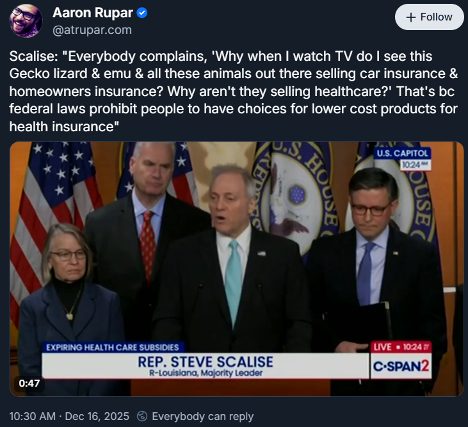This screenshot has width=468, height=427.
Task: Open Aaron Rupar's profile avatar
Action: point(26,21)
